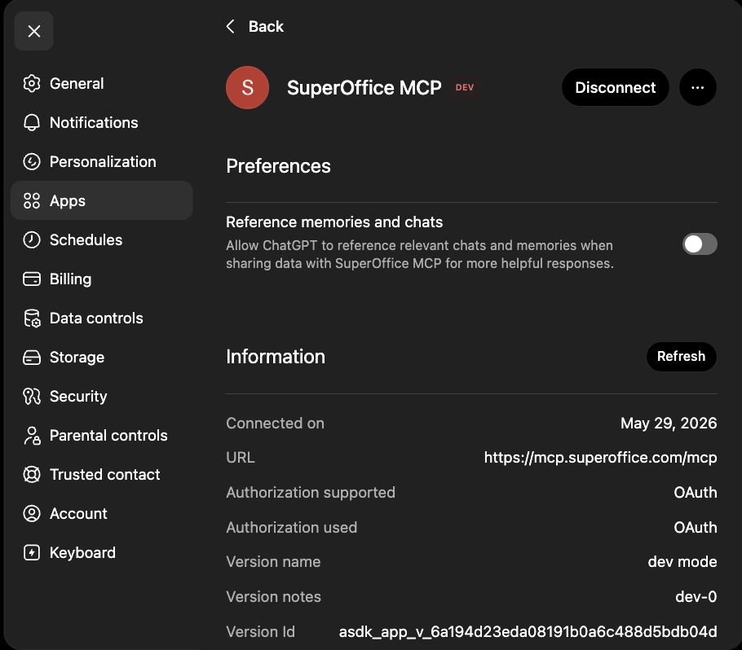The height and width of the screenshot is (650, 742).
Task: Click the Keyboard shortcut icon
Action: (x=32, y=552)
